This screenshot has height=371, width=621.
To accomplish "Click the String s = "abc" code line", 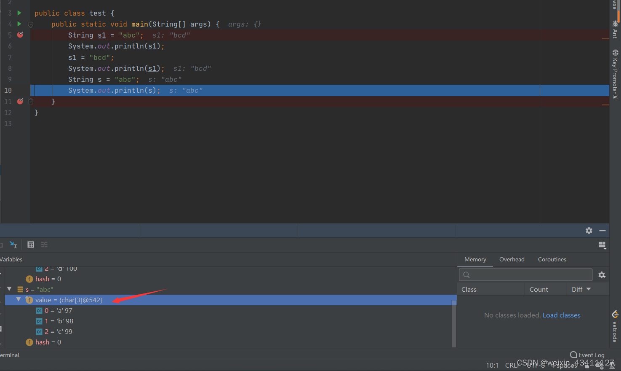I will coord(104,79).
